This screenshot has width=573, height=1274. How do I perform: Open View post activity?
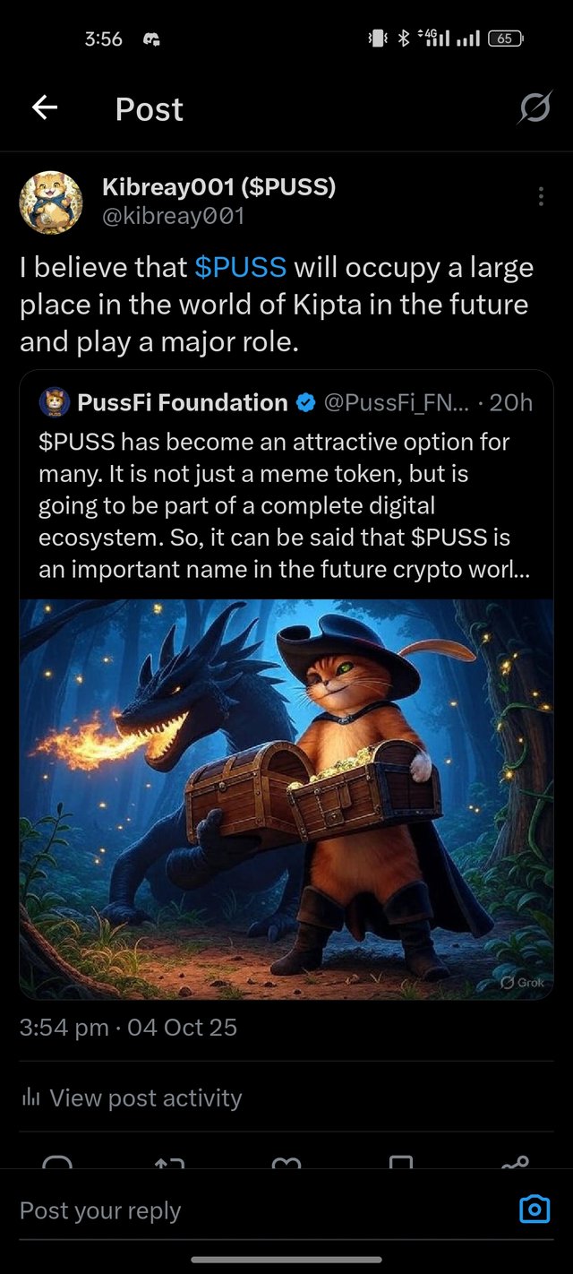145,1098
